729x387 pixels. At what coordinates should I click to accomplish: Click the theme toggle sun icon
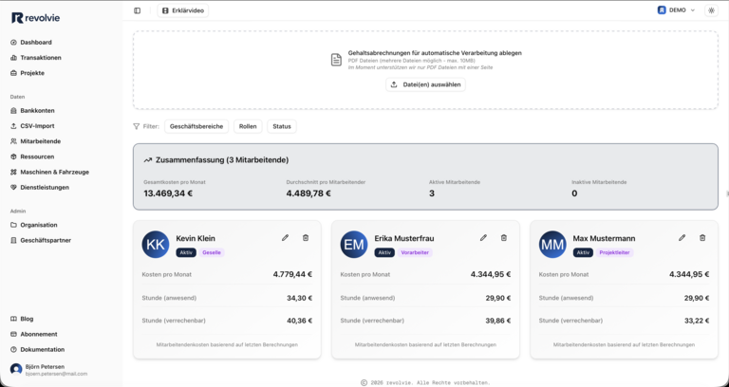pyautogui.click(x=711, y=10)
